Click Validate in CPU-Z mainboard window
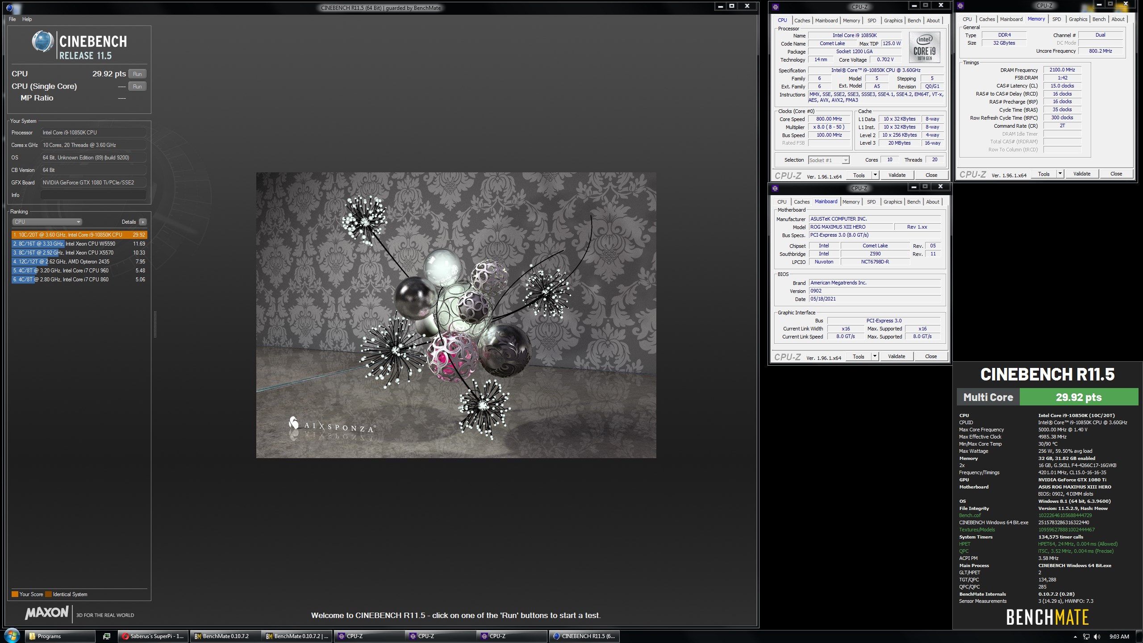1143x643 pixels. tap(896, 356)
